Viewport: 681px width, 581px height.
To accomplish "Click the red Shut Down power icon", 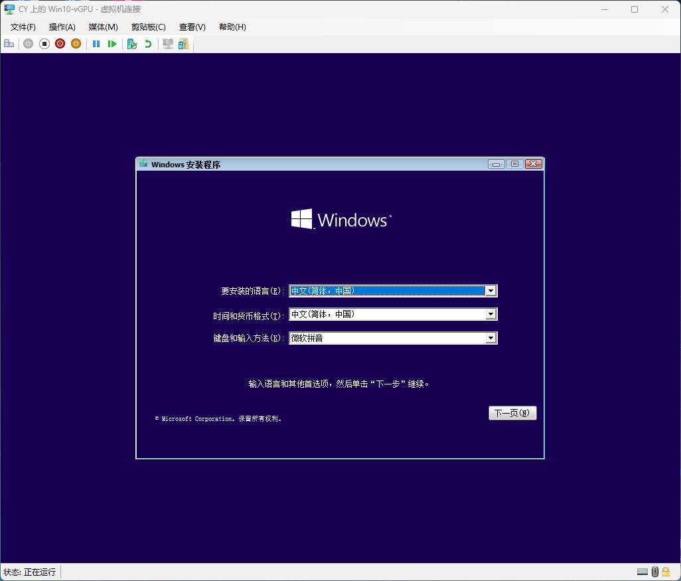I will pyautogui.click(x=60, y=44).
